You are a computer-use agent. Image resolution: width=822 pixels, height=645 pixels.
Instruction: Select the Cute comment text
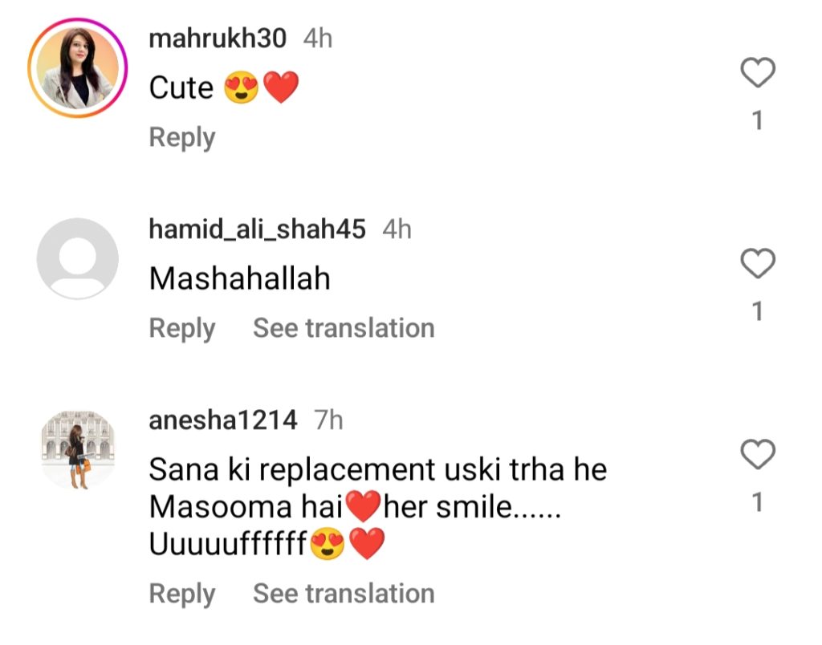pyautogui.click(x=225, y=87)
